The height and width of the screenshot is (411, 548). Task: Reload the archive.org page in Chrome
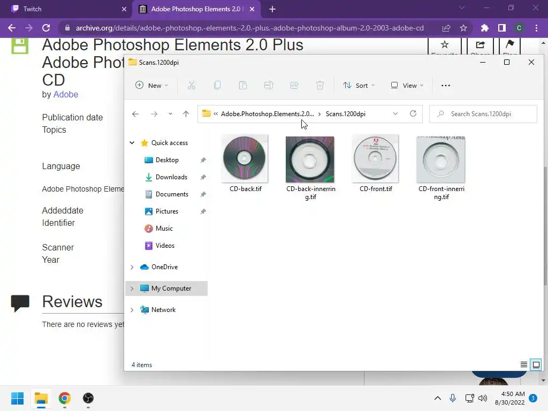click(46, 28)
